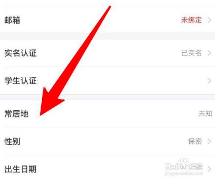The image size is (215, 181).
Task: Click the chevron next to 保密
Action: pyautogui.click(x=209, y=141)
